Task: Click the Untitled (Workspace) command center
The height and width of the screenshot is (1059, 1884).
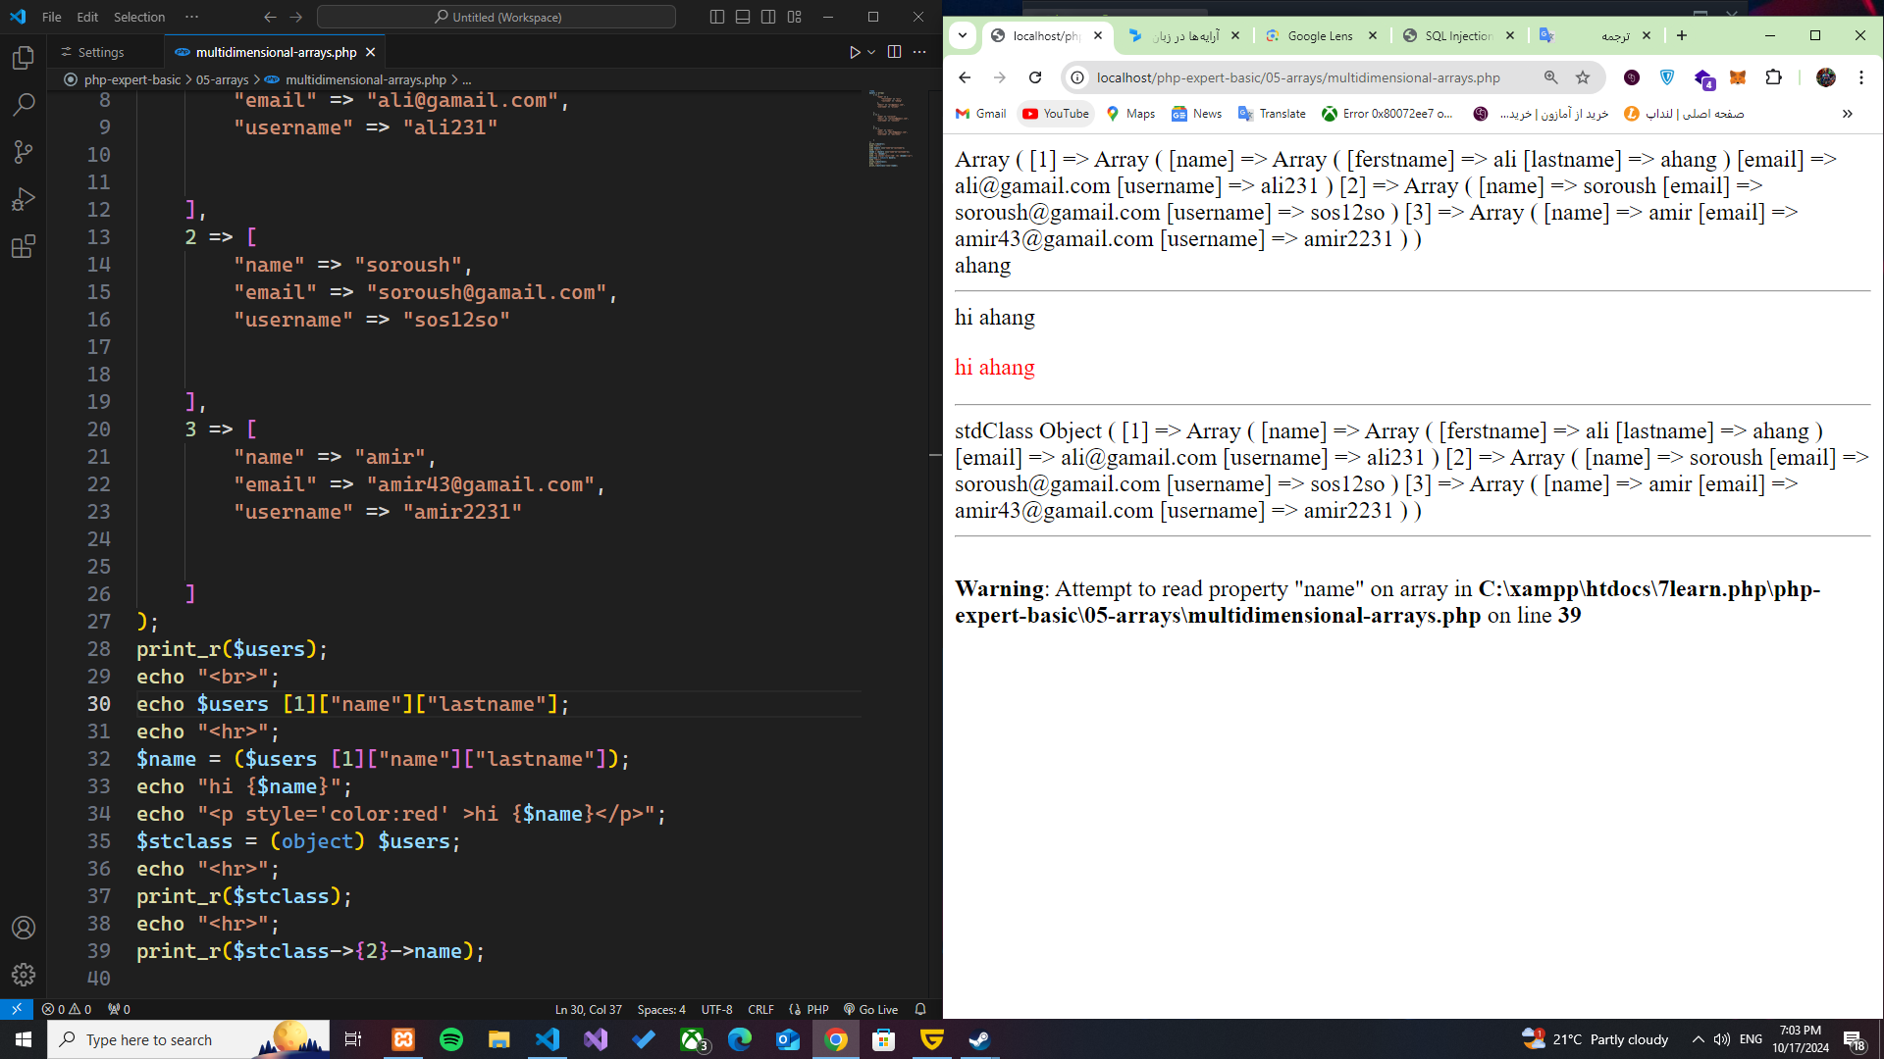Action: click(497, 17)
